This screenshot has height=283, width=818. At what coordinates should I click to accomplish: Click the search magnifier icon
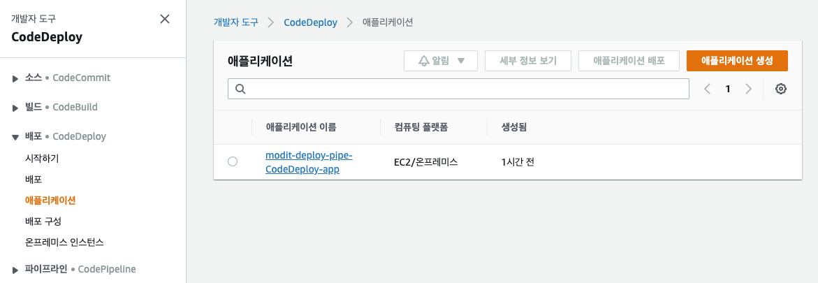[x=240, y=89]
